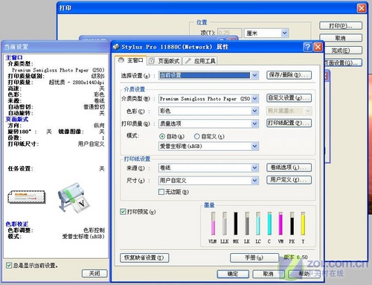372x285 pixels.
Task: Toggle the 打印预览 checkbox
Action: pyautogui.click(x=123, y=211)
